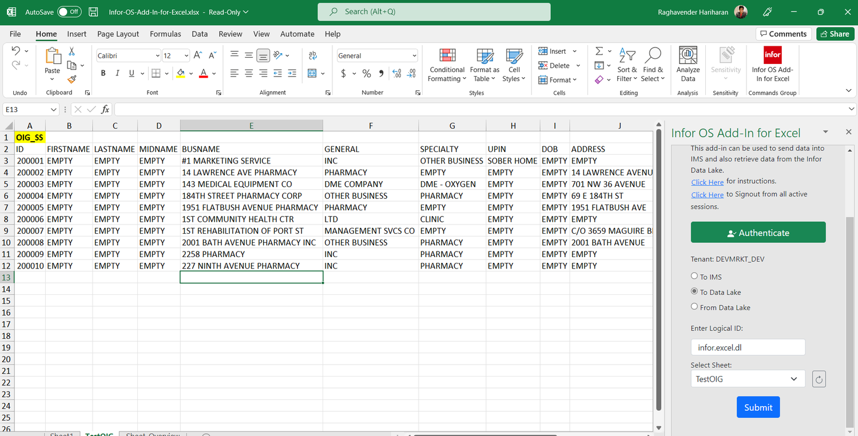Decrease font size with the small A icon
Screen dimensions: 858x436
(212, 55)
